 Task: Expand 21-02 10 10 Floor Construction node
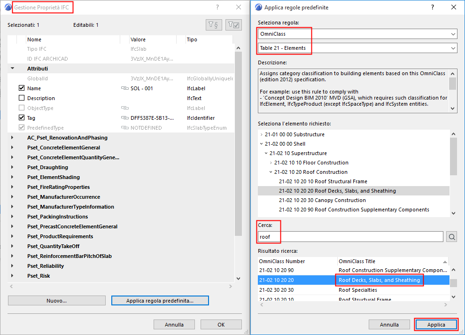coord(271,163)
